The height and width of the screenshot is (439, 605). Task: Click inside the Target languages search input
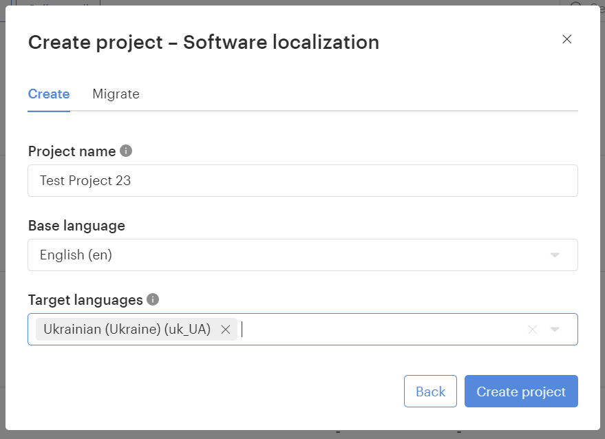(x=379, y=330)
